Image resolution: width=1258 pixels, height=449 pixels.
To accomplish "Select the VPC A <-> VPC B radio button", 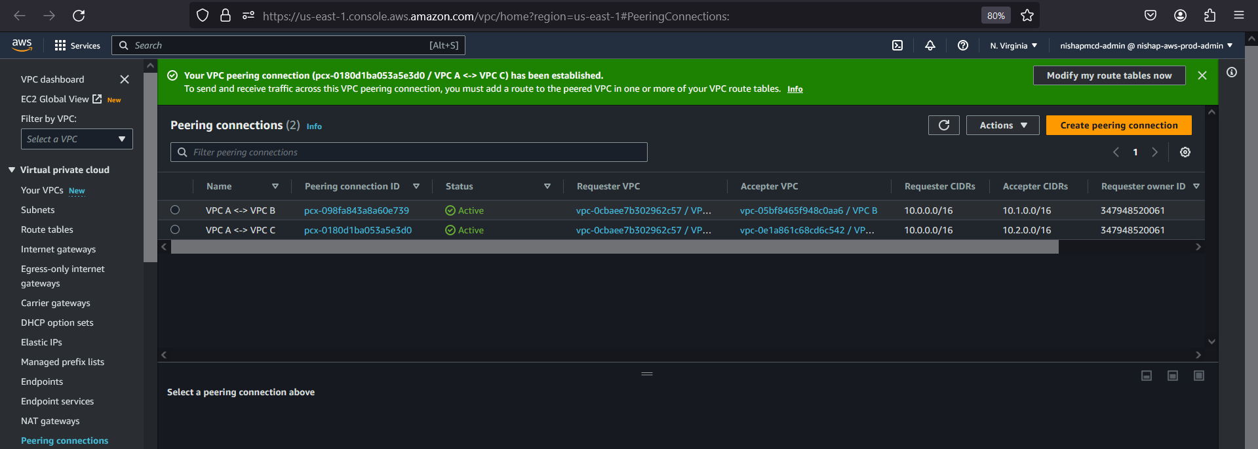I will [175, 210].
